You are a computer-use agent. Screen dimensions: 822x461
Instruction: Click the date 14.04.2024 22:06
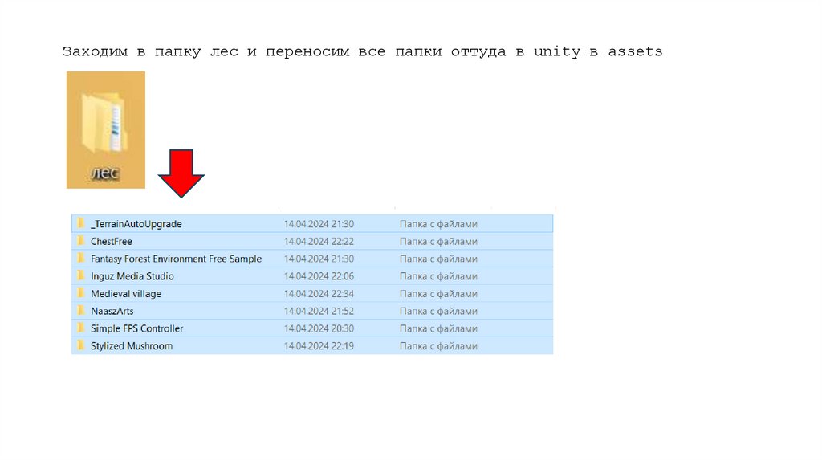[x=319, y=276]
